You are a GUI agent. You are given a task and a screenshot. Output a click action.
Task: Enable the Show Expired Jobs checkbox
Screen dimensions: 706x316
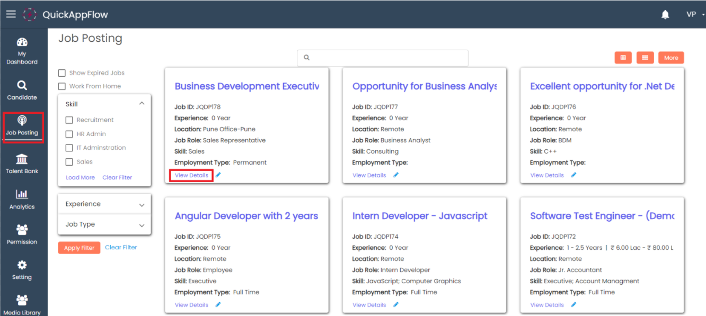pyautogui.click(x=62, y=73)
